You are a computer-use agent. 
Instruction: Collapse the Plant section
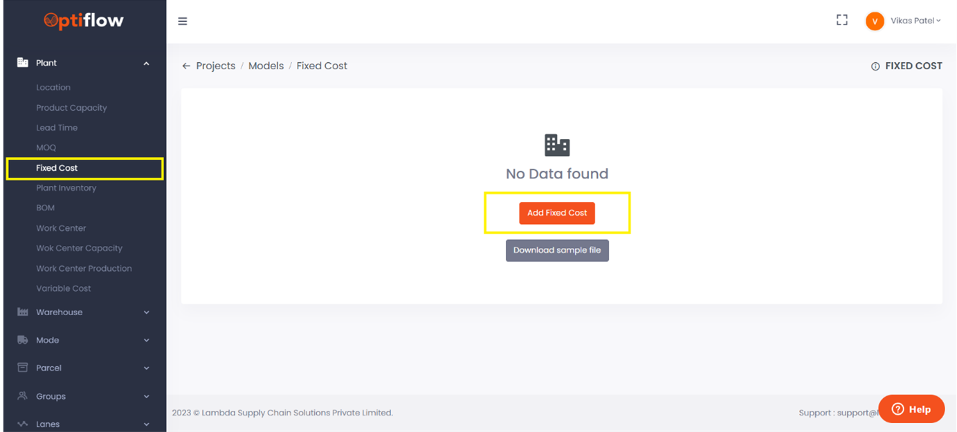145,62
